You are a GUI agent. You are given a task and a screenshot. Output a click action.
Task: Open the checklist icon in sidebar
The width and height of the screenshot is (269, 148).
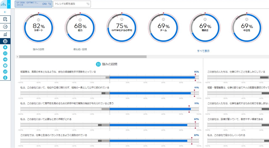(x=5, y=53)
